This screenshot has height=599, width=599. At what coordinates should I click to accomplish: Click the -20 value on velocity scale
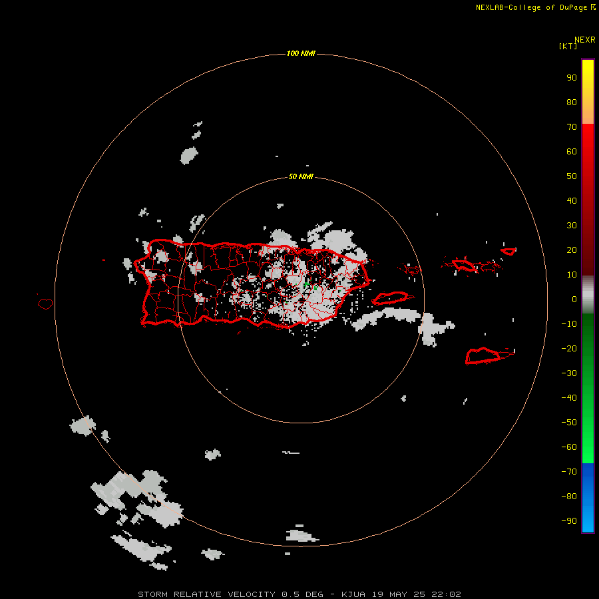[569, 348]
